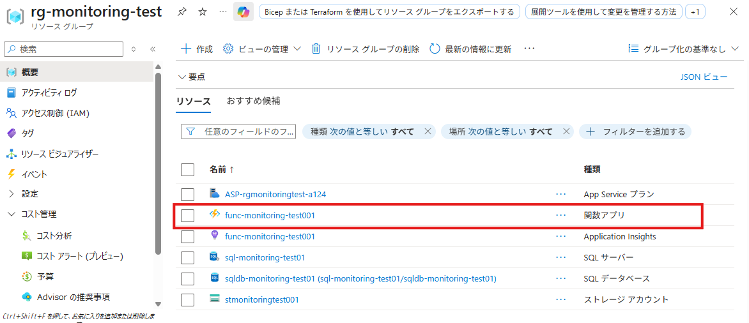Screen dimensions: 749x323
Task: Tick the checkbox beside sql-monitoring-test01
Action: [187, 258]
